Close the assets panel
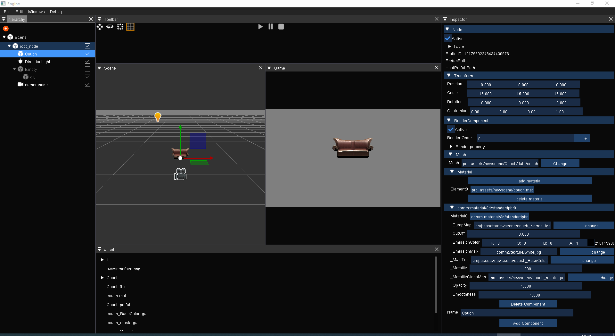Viewport: 615px width, 336px height. pos(437,249)
